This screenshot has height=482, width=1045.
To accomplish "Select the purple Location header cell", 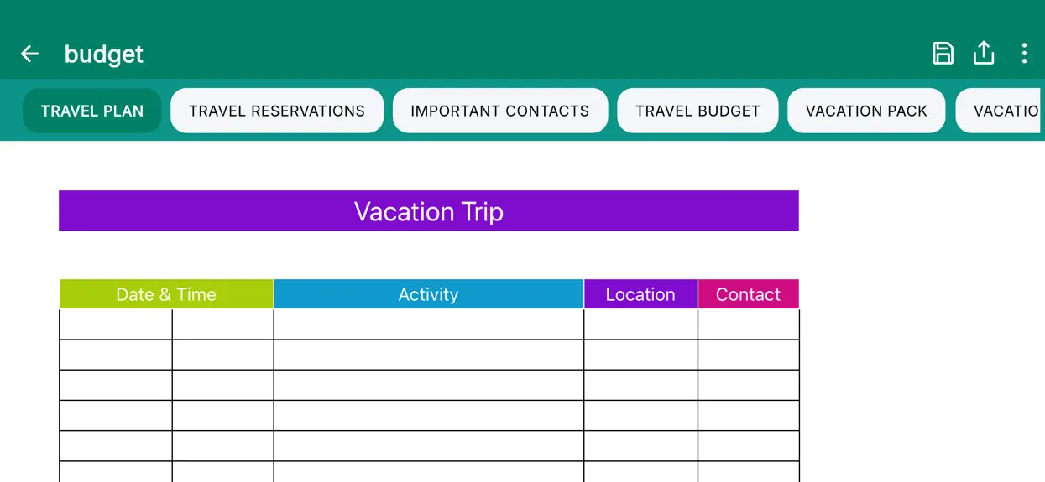I will pyautogui.click(x=640, y=294).
